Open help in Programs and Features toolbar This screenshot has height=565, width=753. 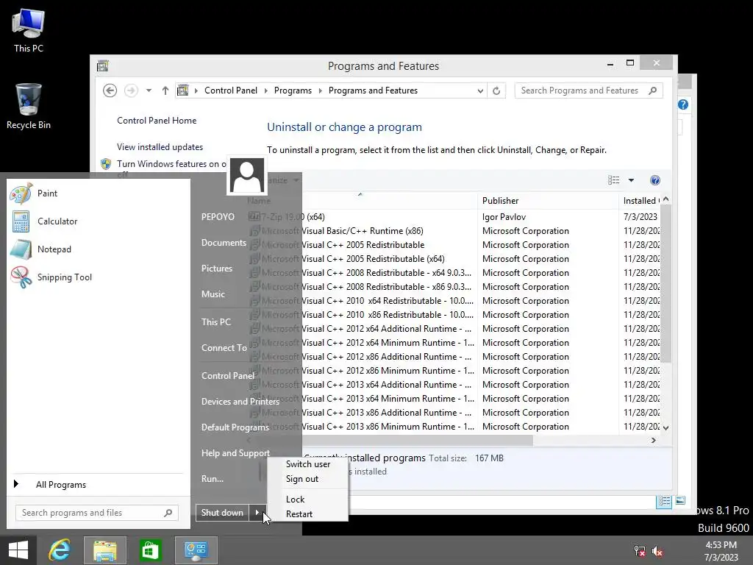pos(655,180)
